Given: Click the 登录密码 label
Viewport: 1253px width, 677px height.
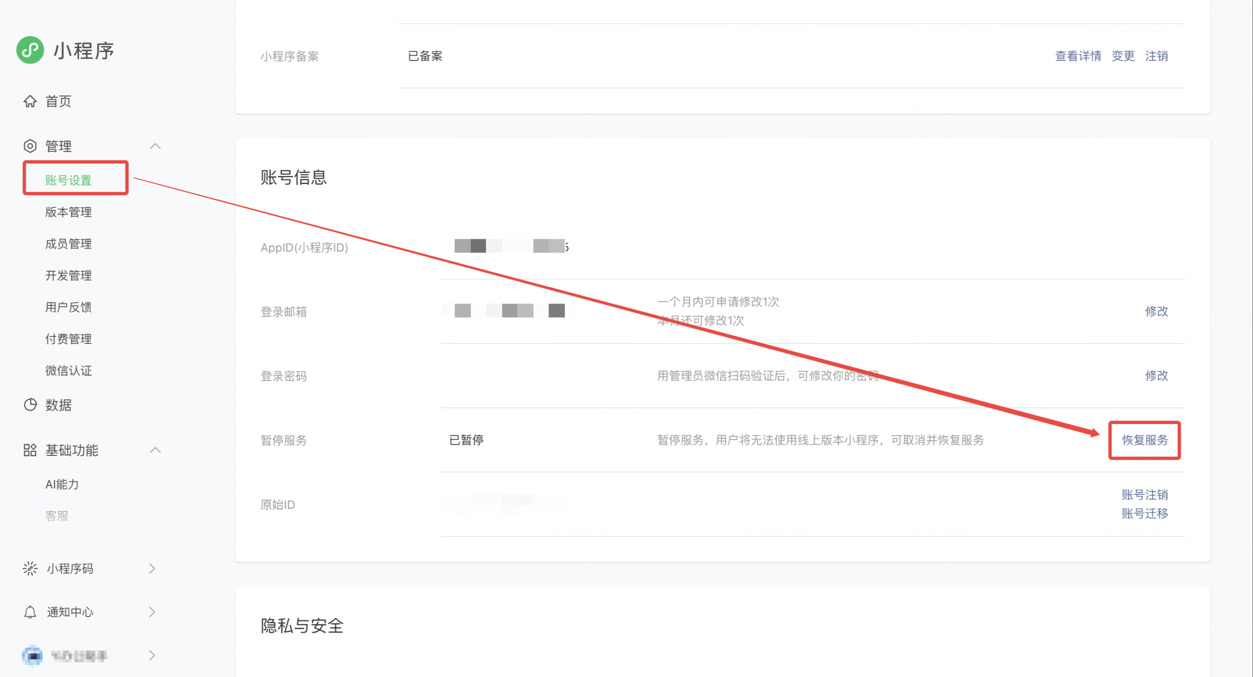Looking at the screenshot, I should (284, 376).
